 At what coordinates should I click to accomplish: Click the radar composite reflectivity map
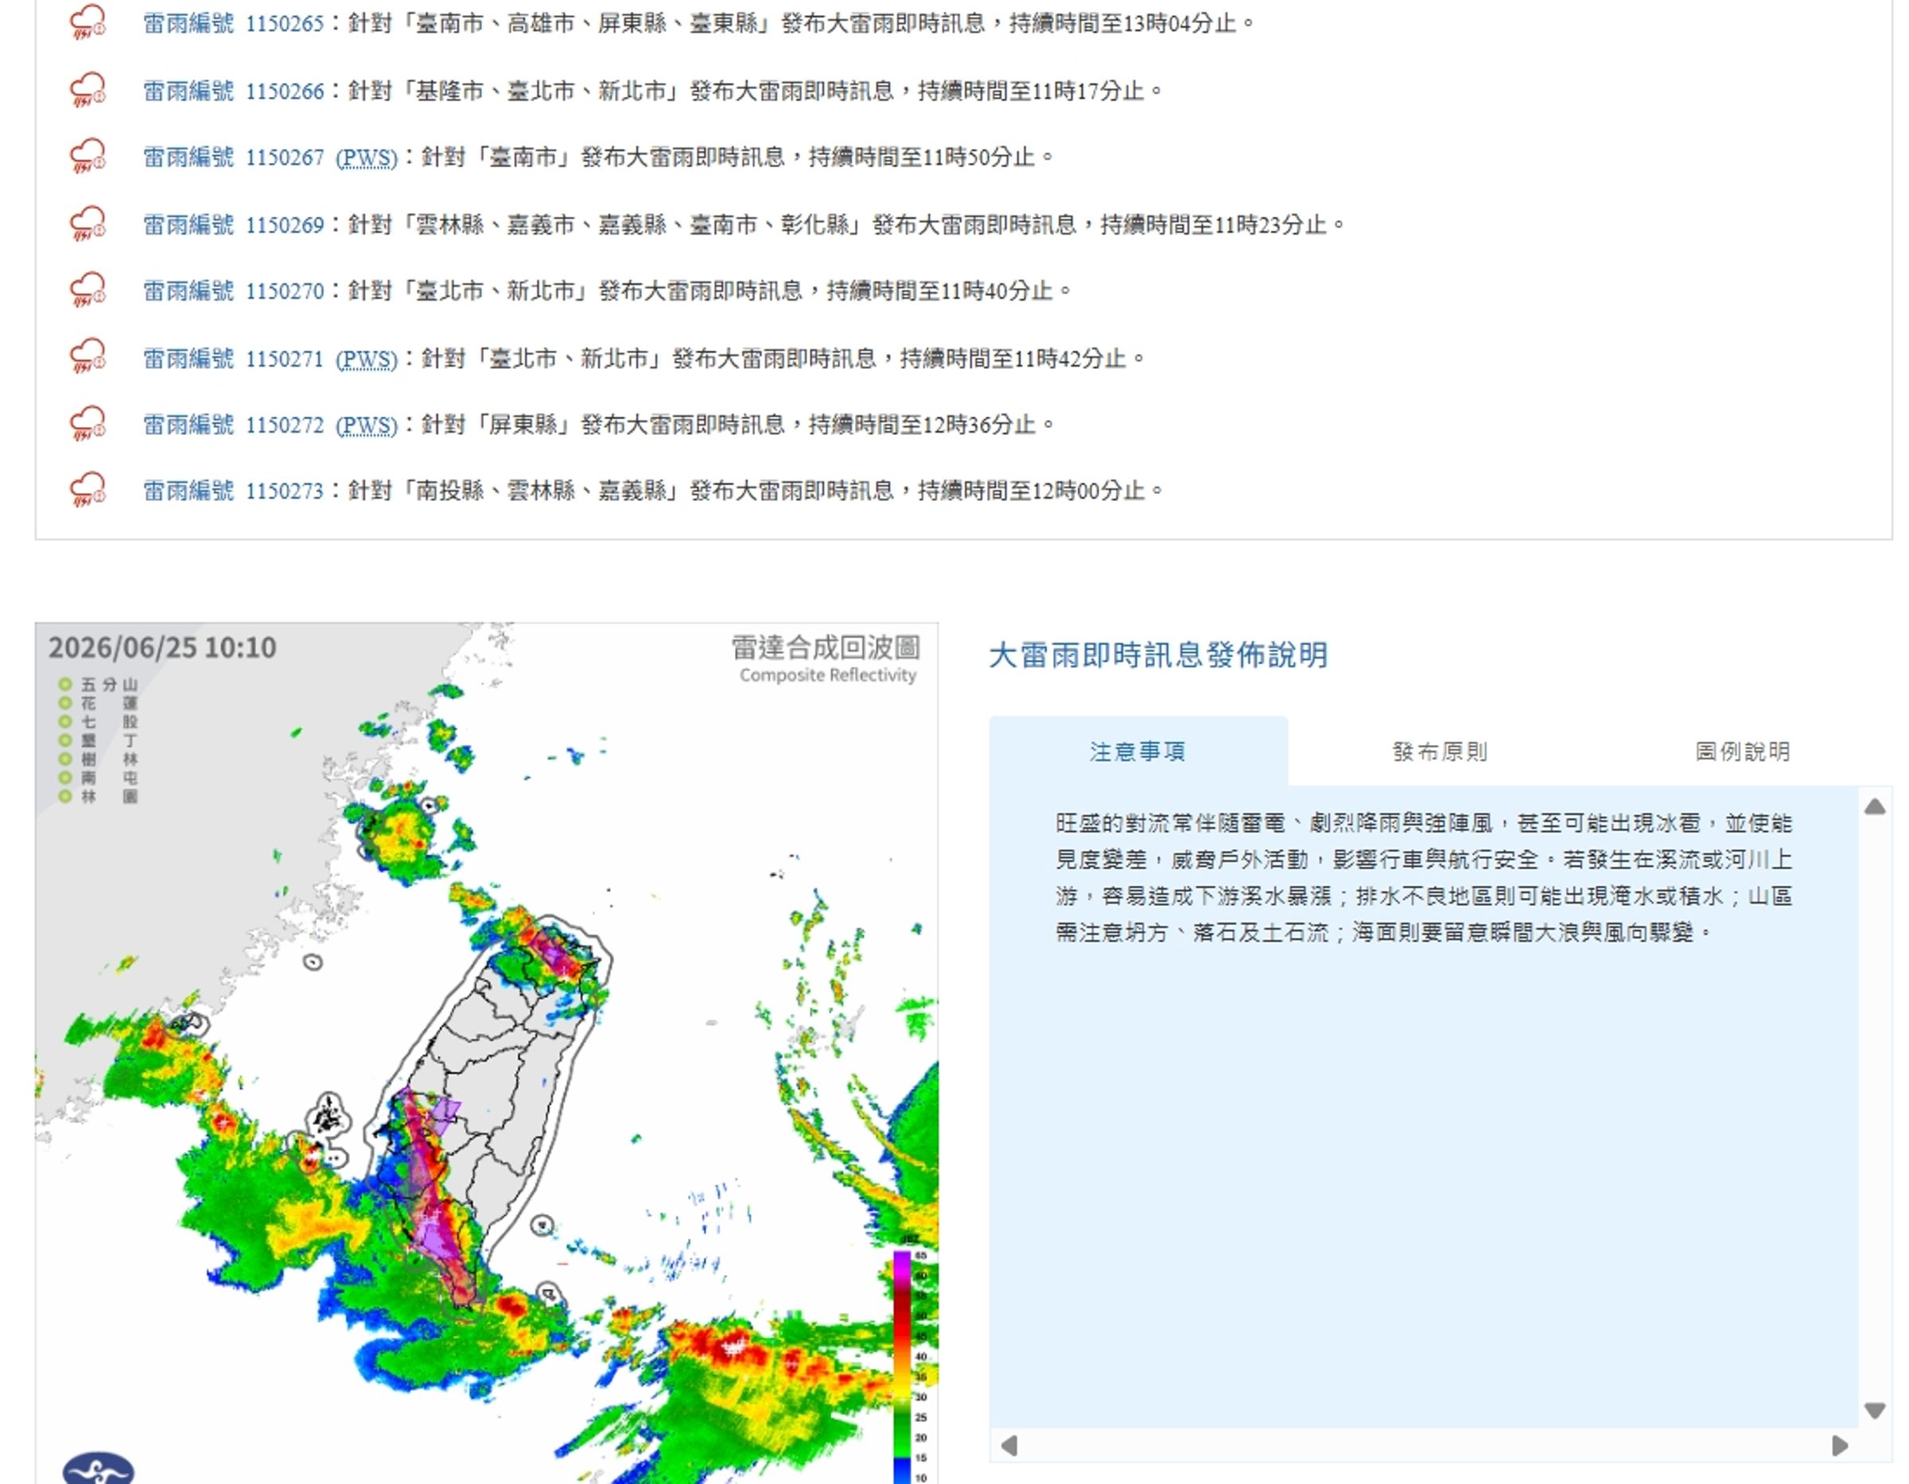(487, 1053)
